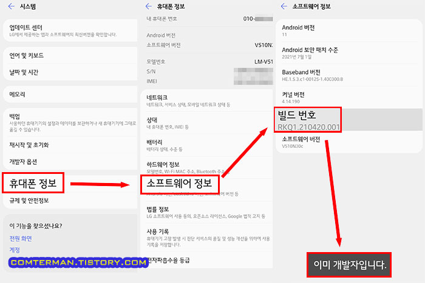The image size is (425, 283).
Task: Open 전자파흡수율 등급 item
Action: point(206,260)
